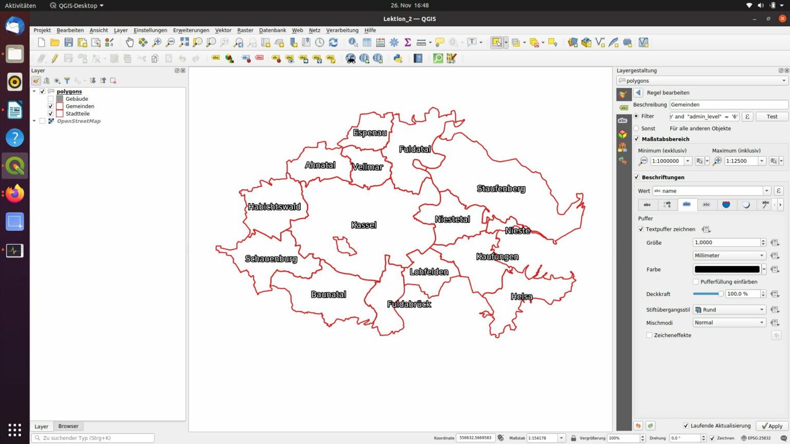Screen dimensions: 790x444
Task: Open the Field Calculator icon
Action: pos(380,42)
